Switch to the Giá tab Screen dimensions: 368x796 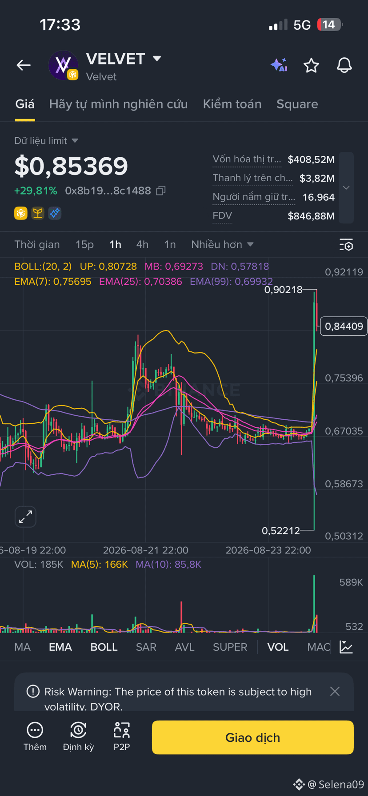25,104
